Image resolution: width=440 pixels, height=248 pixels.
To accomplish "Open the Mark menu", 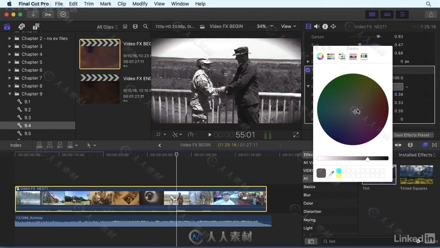I will (106, 4).
